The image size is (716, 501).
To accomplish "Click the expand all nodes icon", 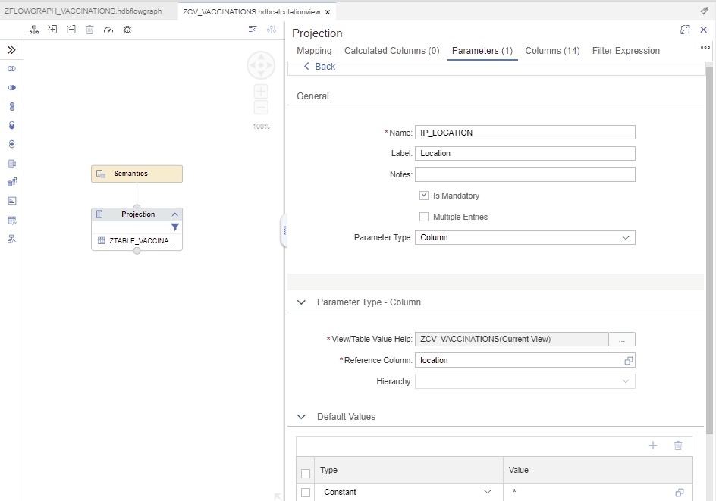I will (52, 30).
